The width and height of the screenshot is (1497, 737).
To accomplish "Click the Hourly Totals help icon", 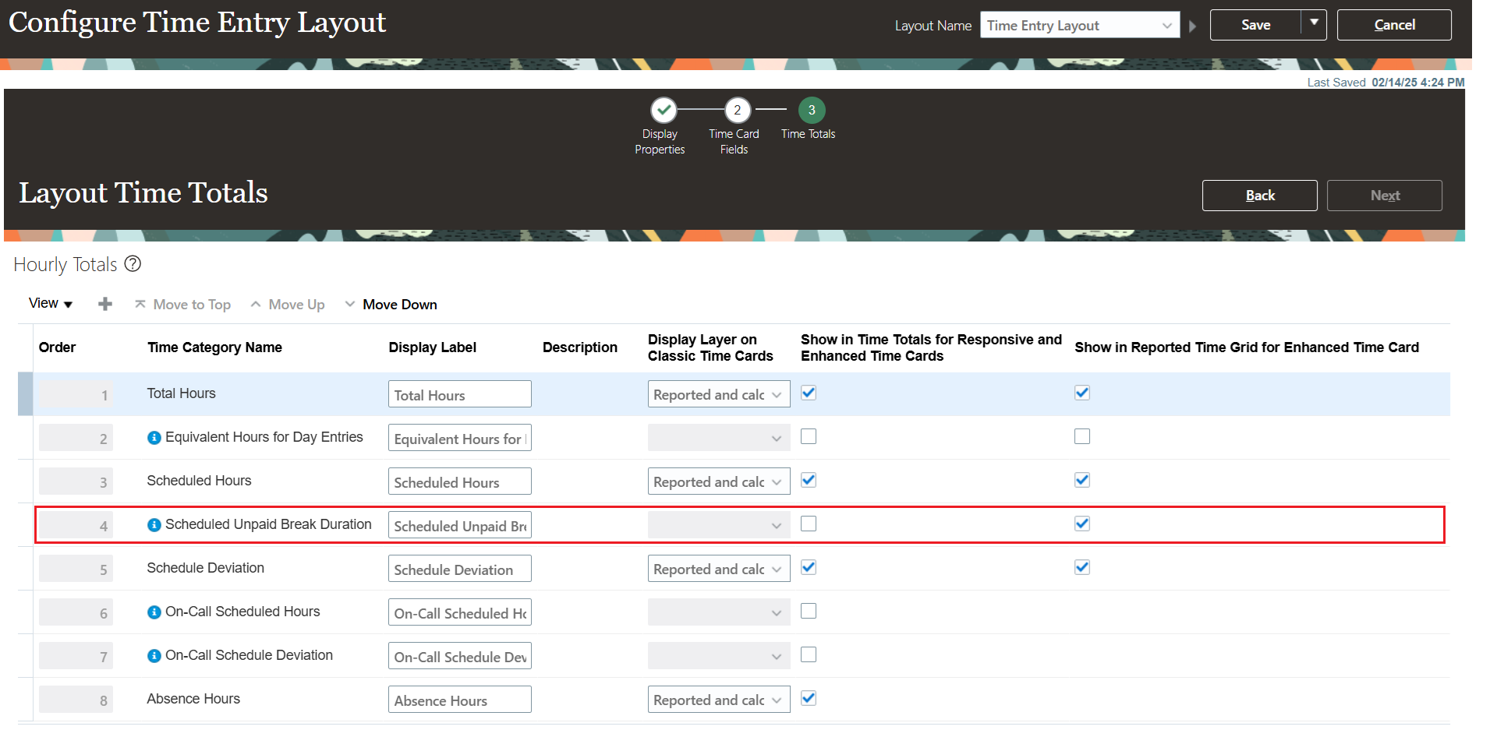I will point(133,264).
